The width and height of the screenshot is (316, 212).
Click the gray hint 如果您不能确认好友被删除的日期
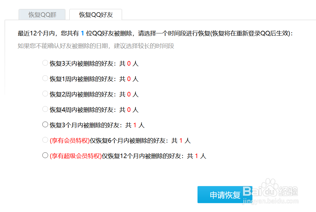click(x=63, y=46)
